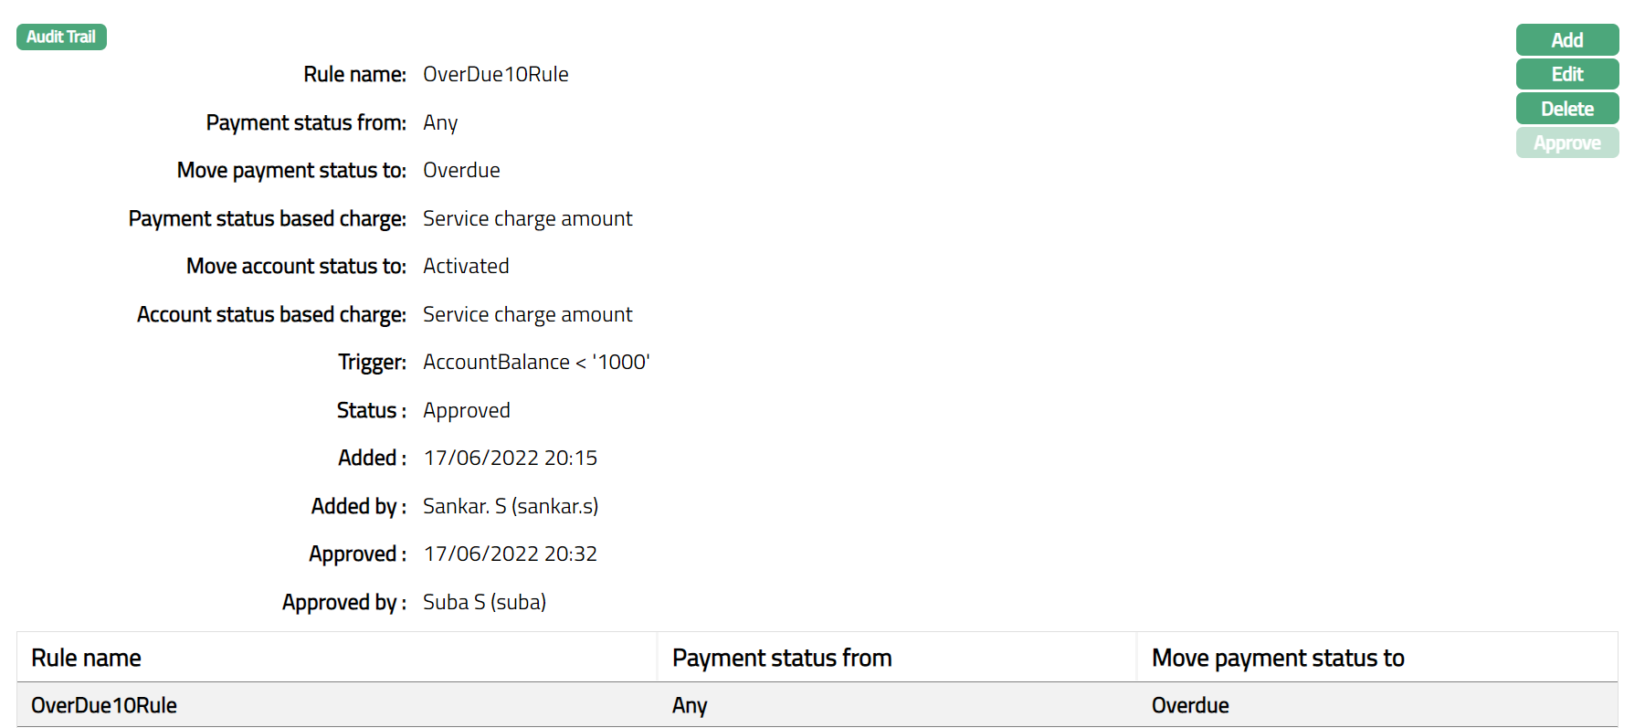Select the OverDue10Rule row in the table

104,705
